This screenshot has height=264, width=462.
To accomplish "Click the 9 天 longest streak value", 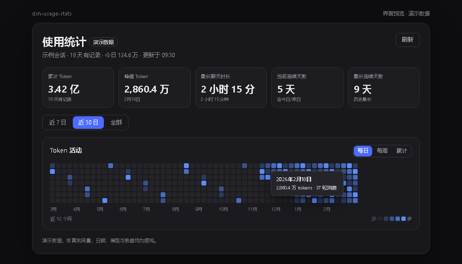I will point(363,89).
